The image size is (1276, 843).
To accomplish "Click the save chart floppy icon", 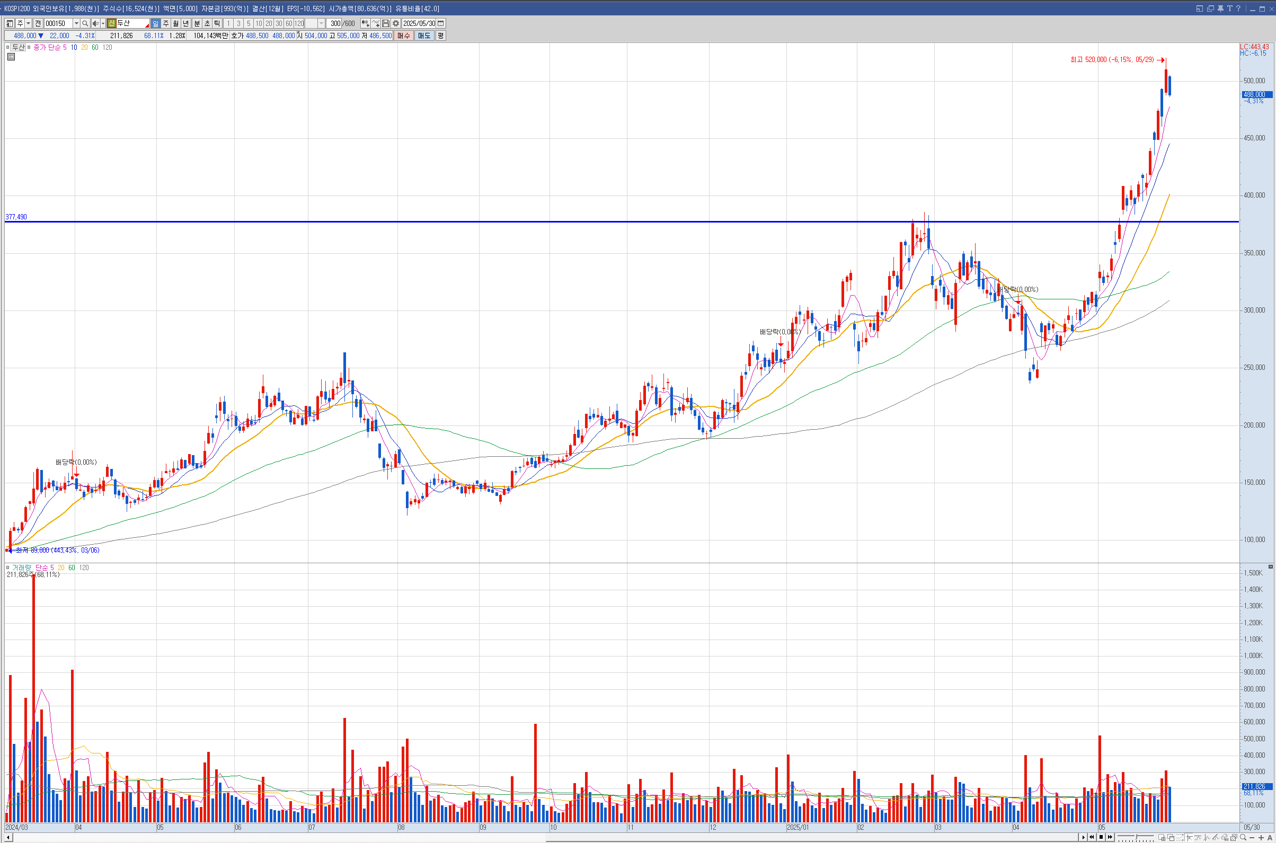I will 386,24.
